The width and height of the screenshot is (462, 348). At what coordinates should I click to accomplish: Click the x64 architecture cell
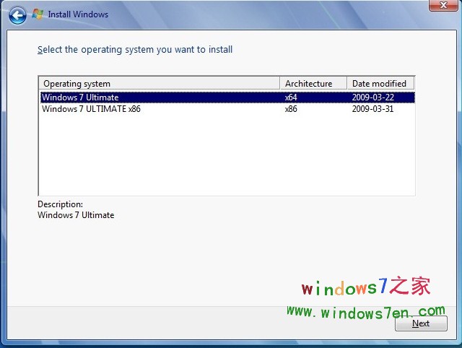point(291,97)
